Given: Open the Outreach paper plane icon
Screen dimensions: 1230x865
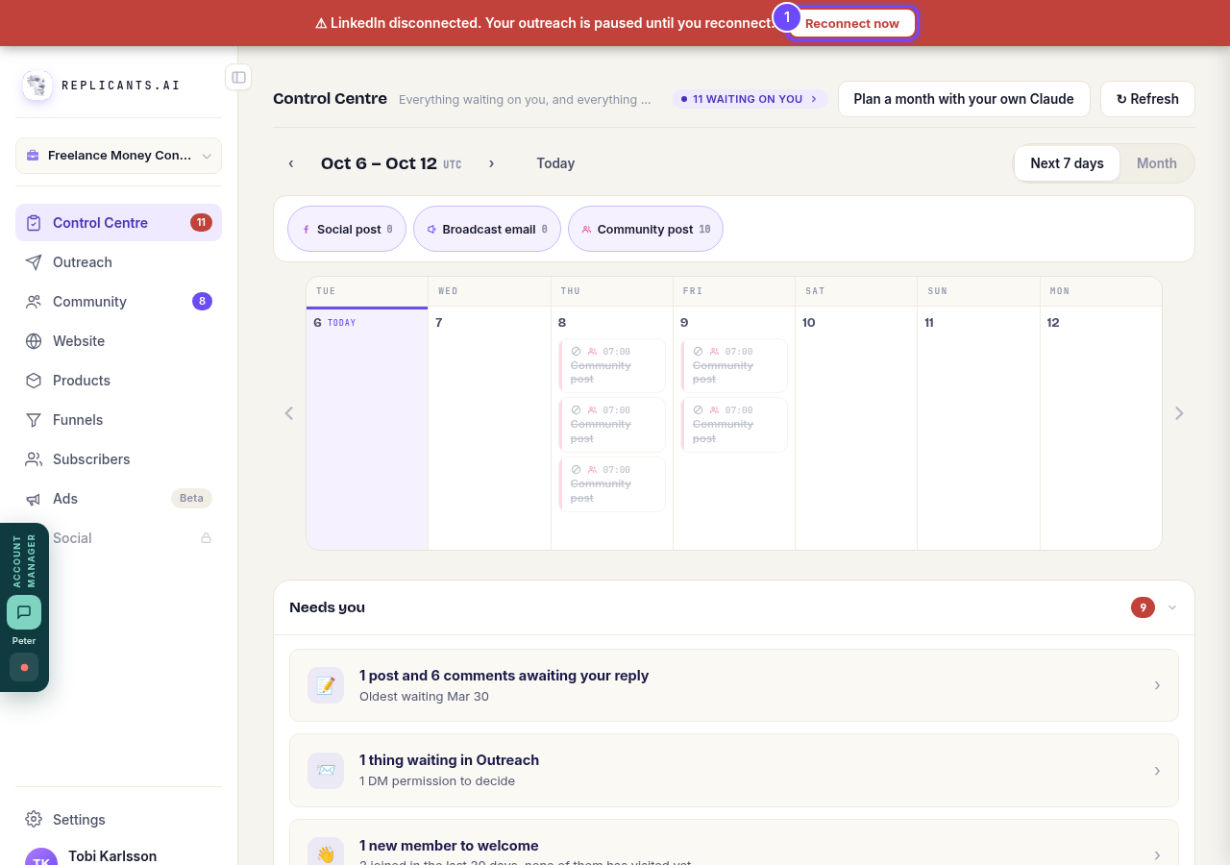Looking at the screenshot, I should 34,262.
